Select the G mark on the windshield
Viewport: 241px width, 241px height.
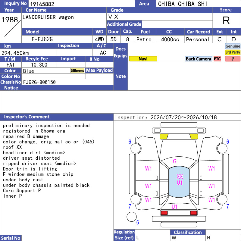tap(175, 161)
